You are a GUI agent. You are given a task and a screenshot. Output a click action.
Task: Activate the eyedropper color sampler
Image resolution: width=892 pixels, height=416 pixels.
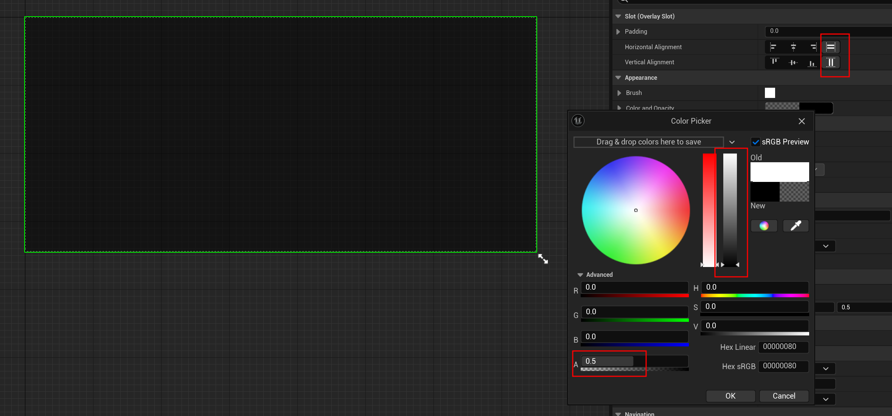coord(796,226)
